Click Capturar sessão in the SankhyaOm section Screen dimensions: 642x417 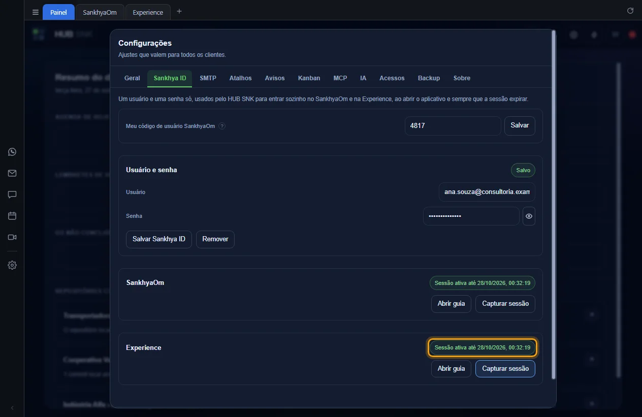(x=505, y=304)
